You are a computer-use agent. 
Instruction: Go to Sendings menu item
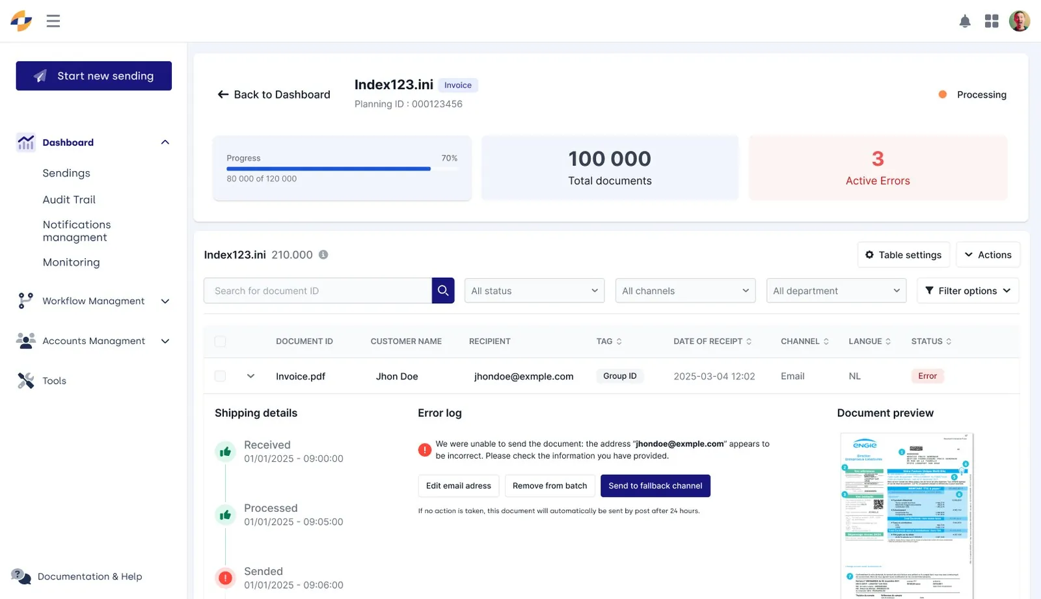[x=66, y=173]
